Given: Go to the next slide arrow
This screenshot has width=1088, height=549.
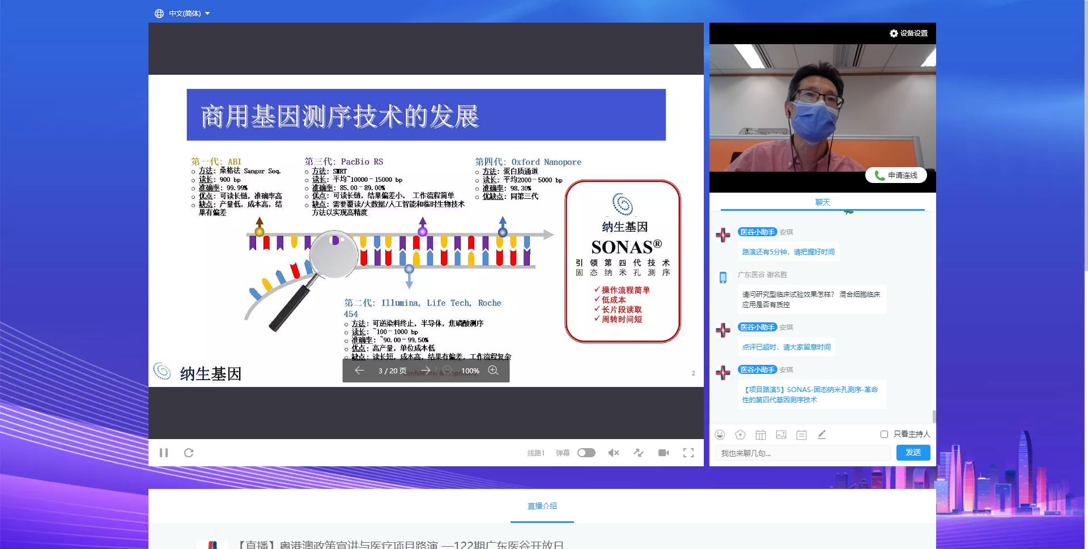Looking at the screenshot, I should pyautogui.click(x=426, y=371).
